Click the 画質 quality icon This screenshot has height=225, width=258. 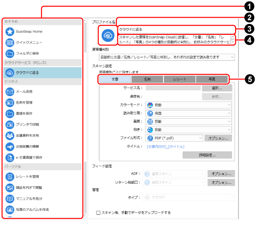[x=150, y=122]
